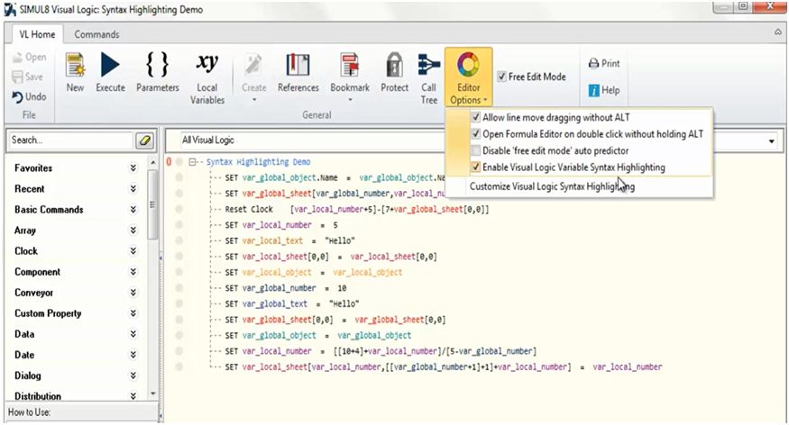Open Parameters with the curly braces icon
Image resolution: width=789 pixels, height=425 pixels.
(x=157, y=64)
